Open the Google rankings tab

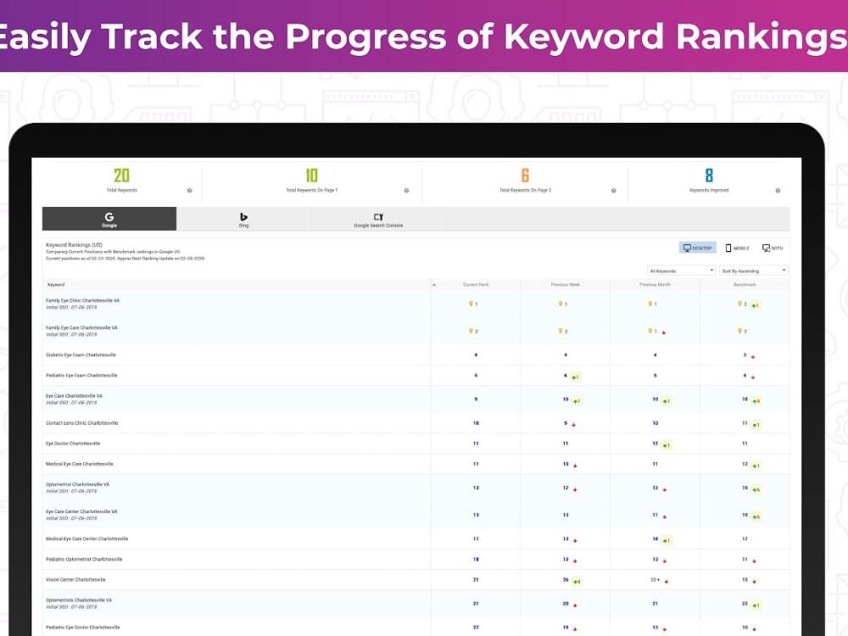pyautogui.click(x=109, y=219)
